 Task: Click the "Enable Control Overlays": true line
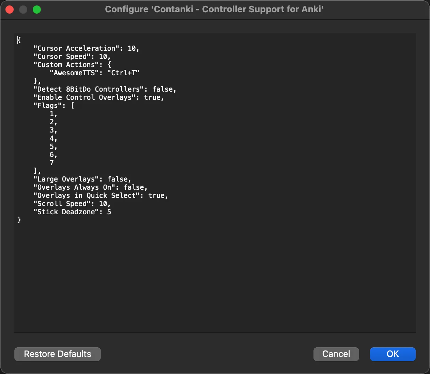point(98,97)
